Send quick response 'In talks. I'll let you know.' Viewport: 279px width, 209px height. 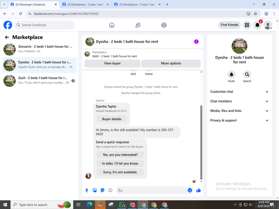(x=120, y=163)
